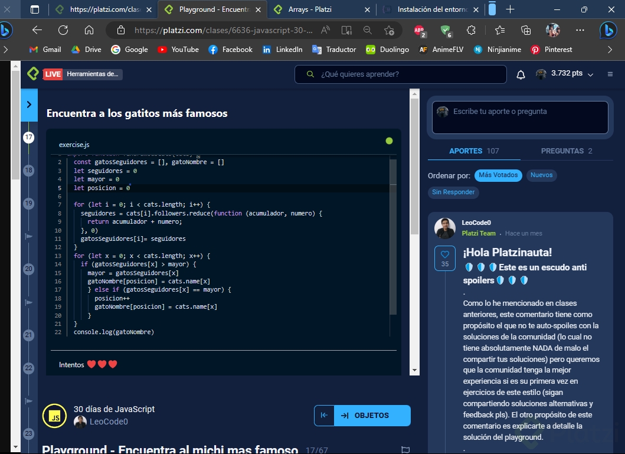This screenshot has width=625, height=454.
Task: Jump to class 22 in the timeline
Action: [29, 367]
